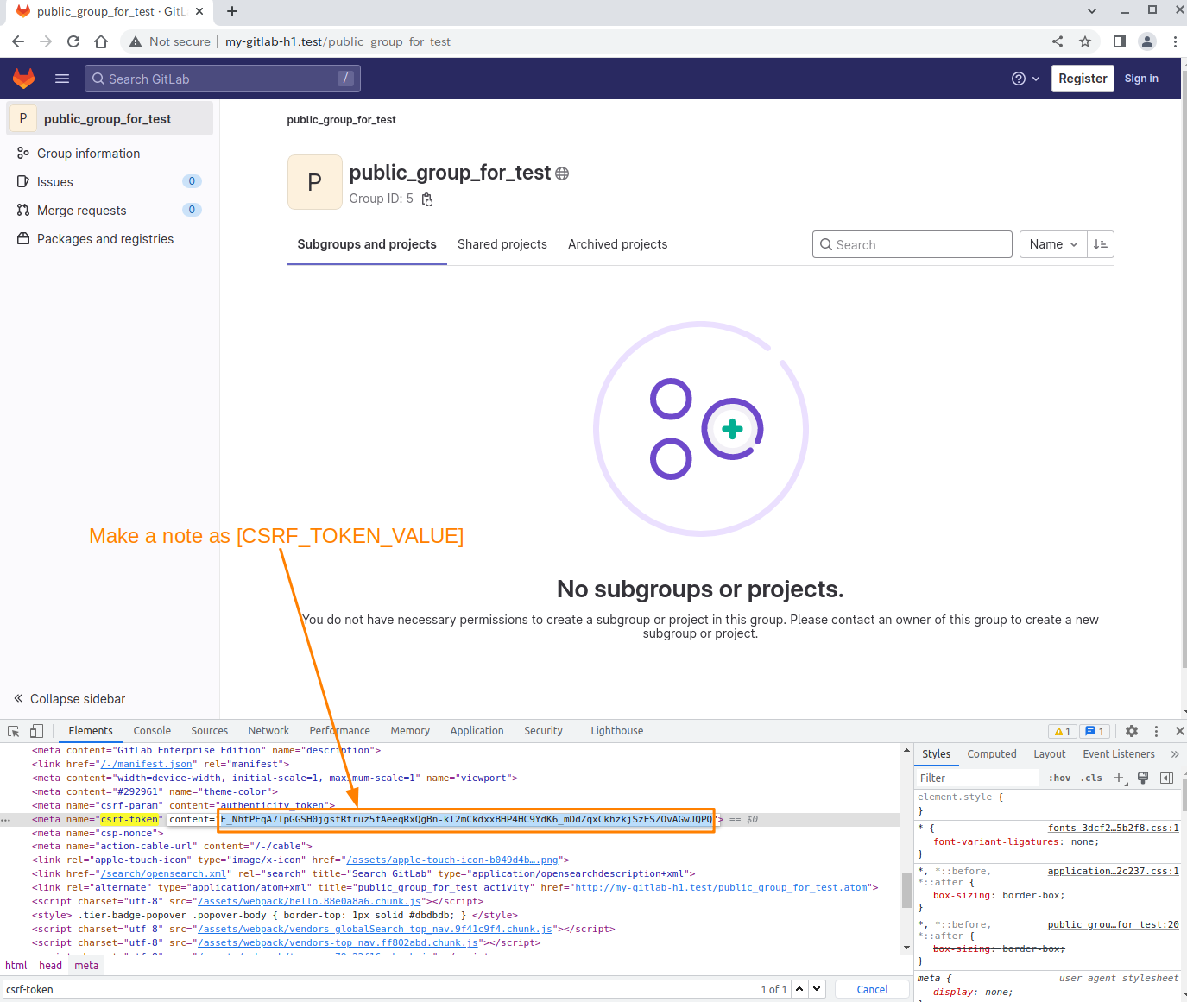The width and height of the screenshot is (1187, 1002).
Task: Click the Sign in link
Action: (x=1141, y=79)
